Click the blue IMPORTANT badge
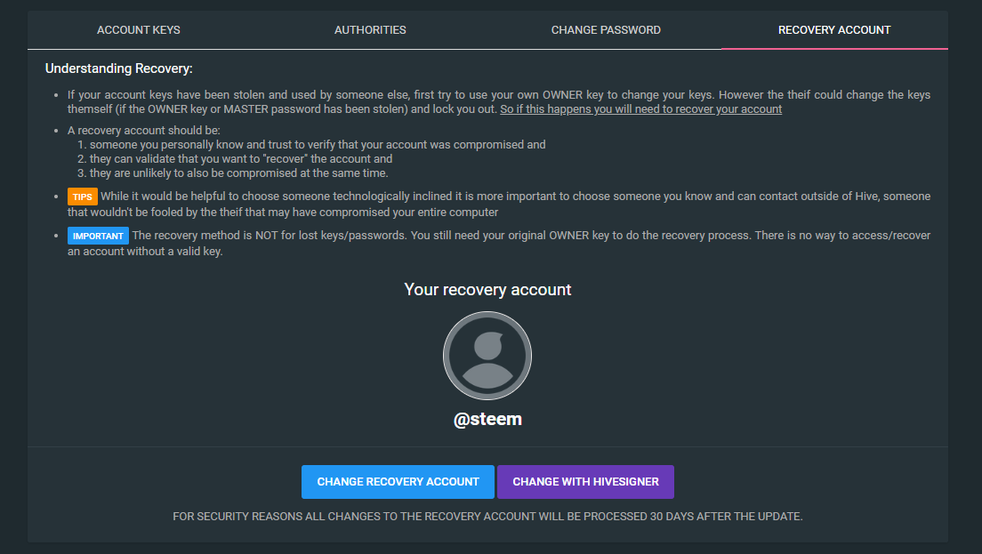 pos(98,236)
